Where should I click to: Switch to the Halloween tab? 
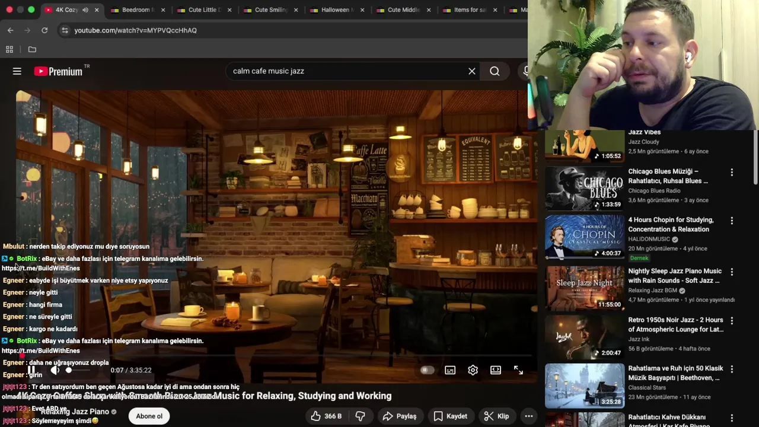coord(337,10)
